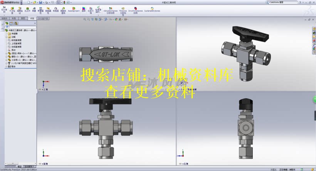
Task: Select the 评估 ribbon tab
Action: (32, 18)
